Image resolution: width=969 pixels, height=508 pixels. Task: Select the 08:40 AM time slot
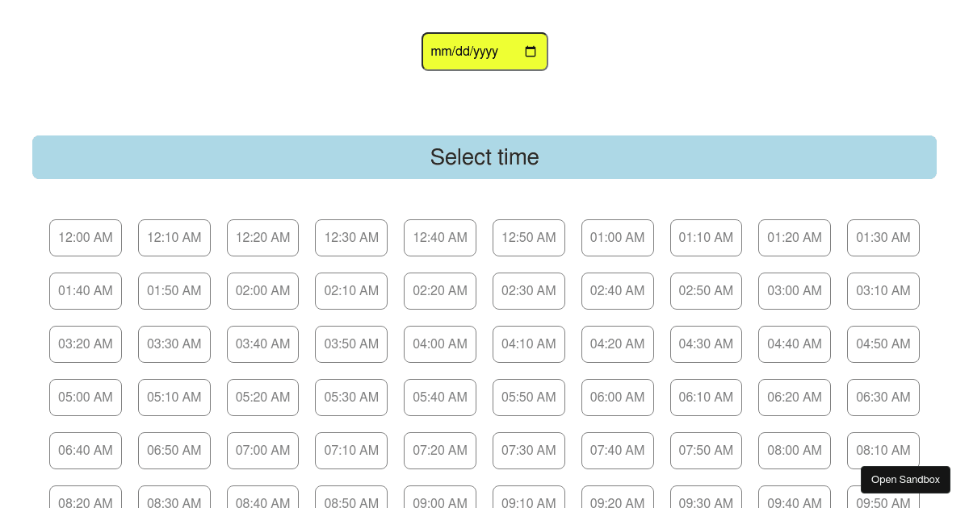(262, 502)
